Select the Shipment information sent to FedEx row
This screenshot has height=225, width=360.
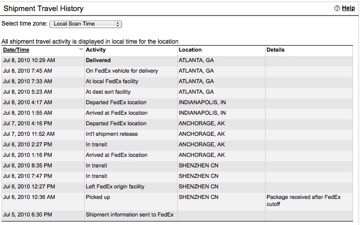click(x=177, y=215)
